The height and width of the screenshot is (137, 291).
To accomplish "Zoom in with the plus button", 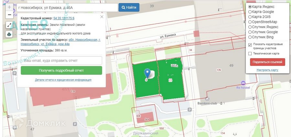I will click(9, 7).
